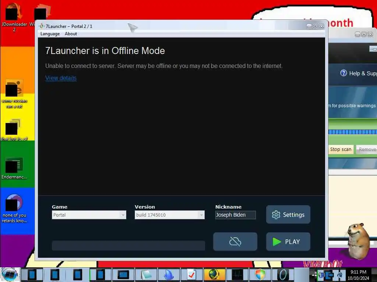
Task: Click the blue scan progress bar
Action: point(353,132)
